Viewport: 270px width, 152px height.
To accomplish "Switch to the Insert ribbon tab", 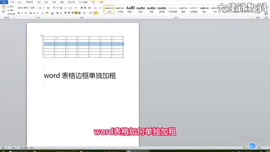I will tap(20, 2).
